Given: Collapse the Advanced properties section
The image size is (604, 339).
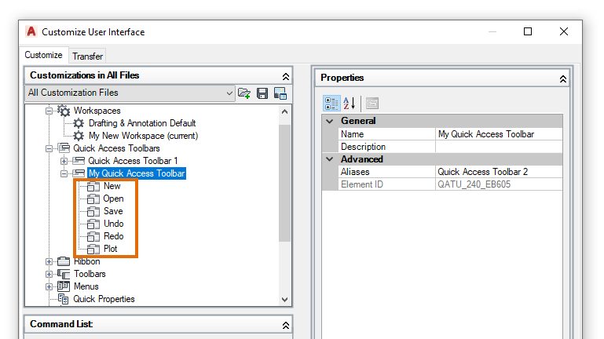Looking at the screenshot, I should (330, 159).
